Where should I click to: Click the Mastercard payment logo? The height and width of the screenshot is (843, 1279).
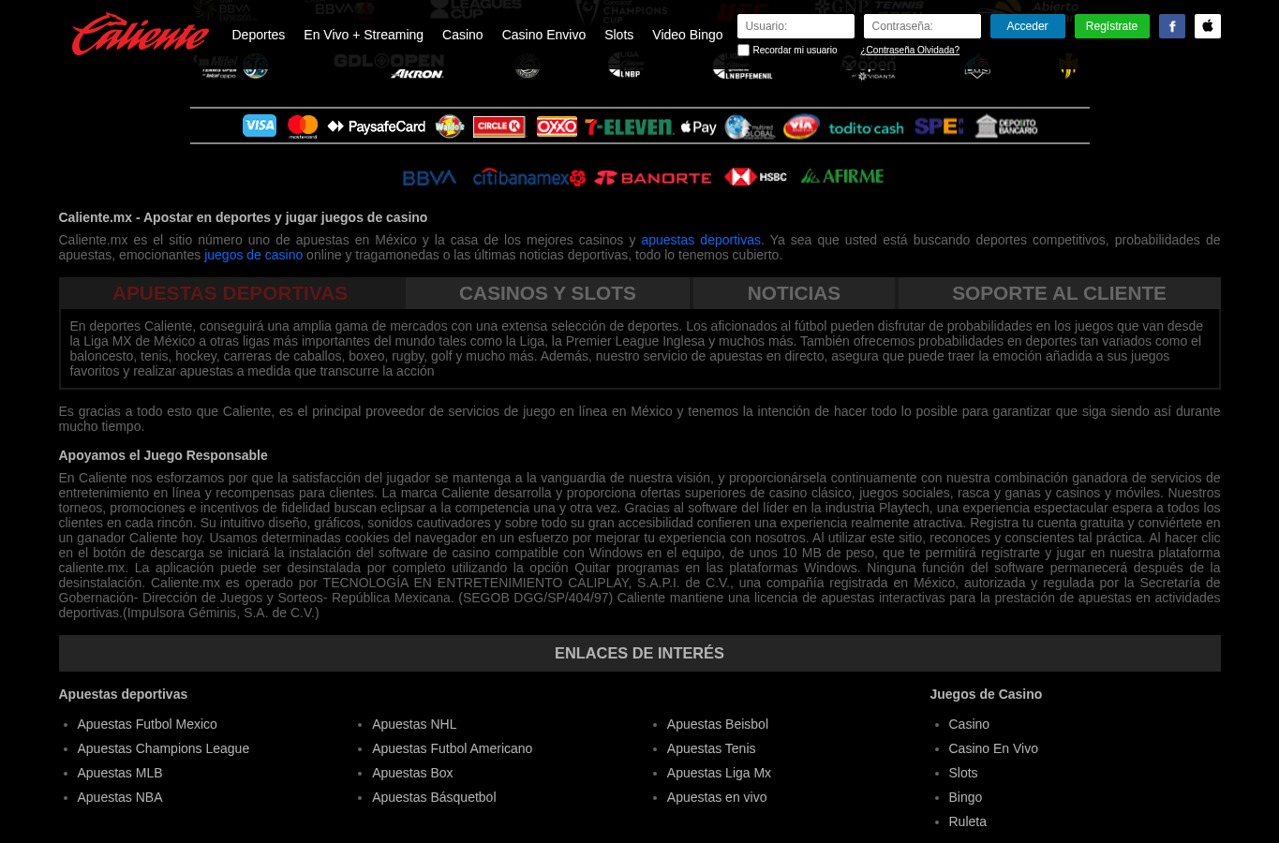point(303,126)
